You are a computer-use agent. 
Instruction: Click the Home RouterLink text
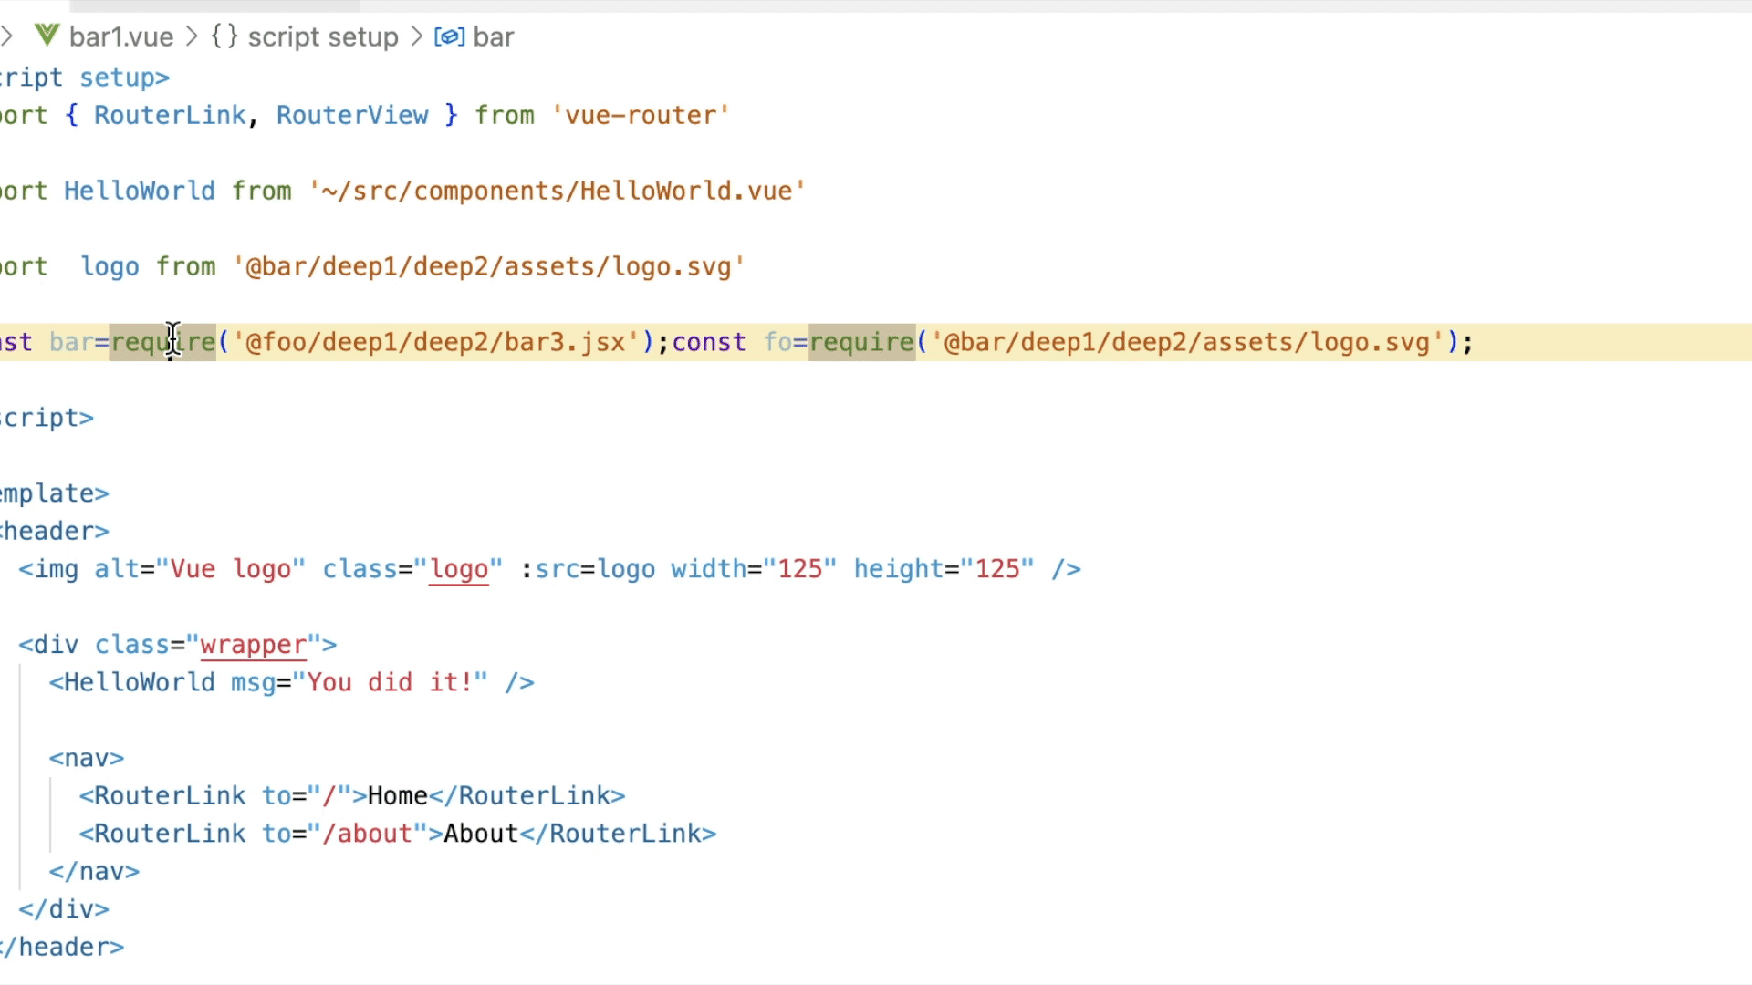[x=398, y=796]
